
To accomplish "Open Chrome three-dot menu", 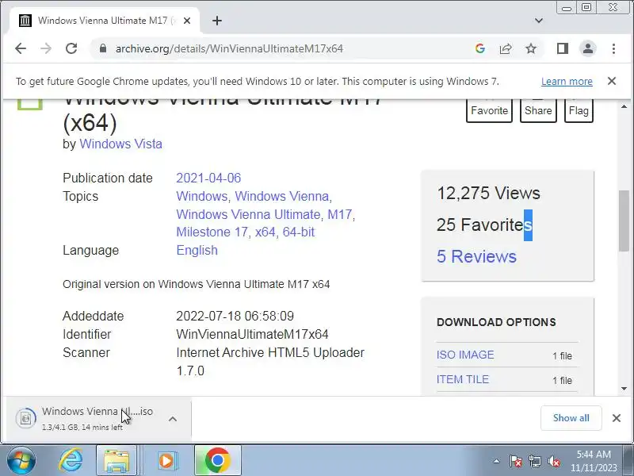I will (x=613, y=48).
